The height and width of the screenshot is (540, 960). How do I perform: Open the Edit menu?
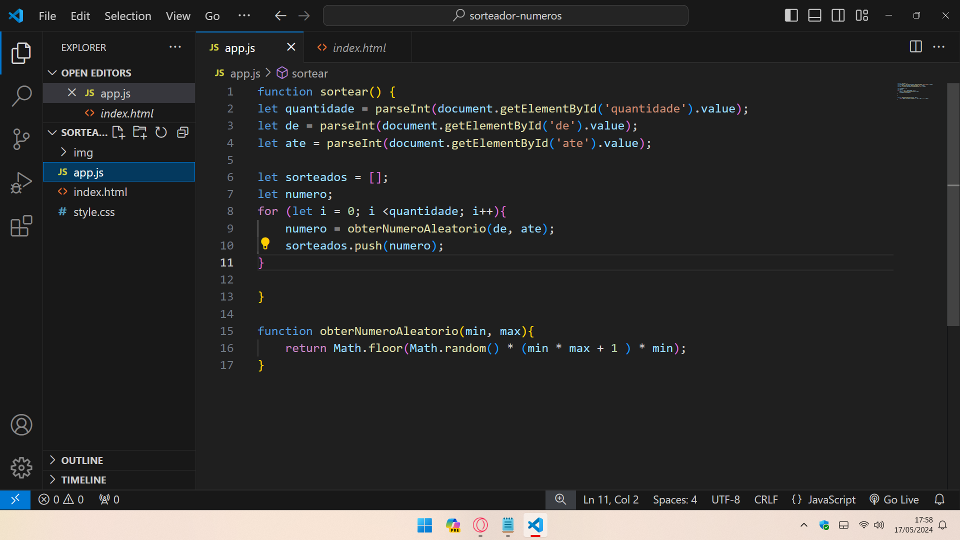click(80, 15)
